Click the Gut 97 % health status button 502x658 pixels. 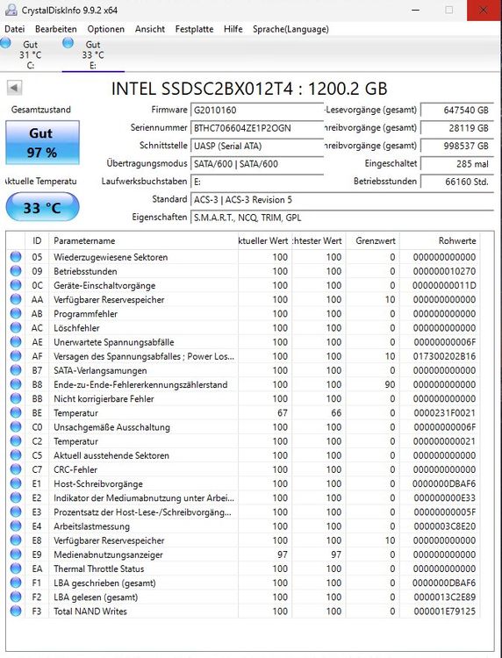(x=42, y=143)
